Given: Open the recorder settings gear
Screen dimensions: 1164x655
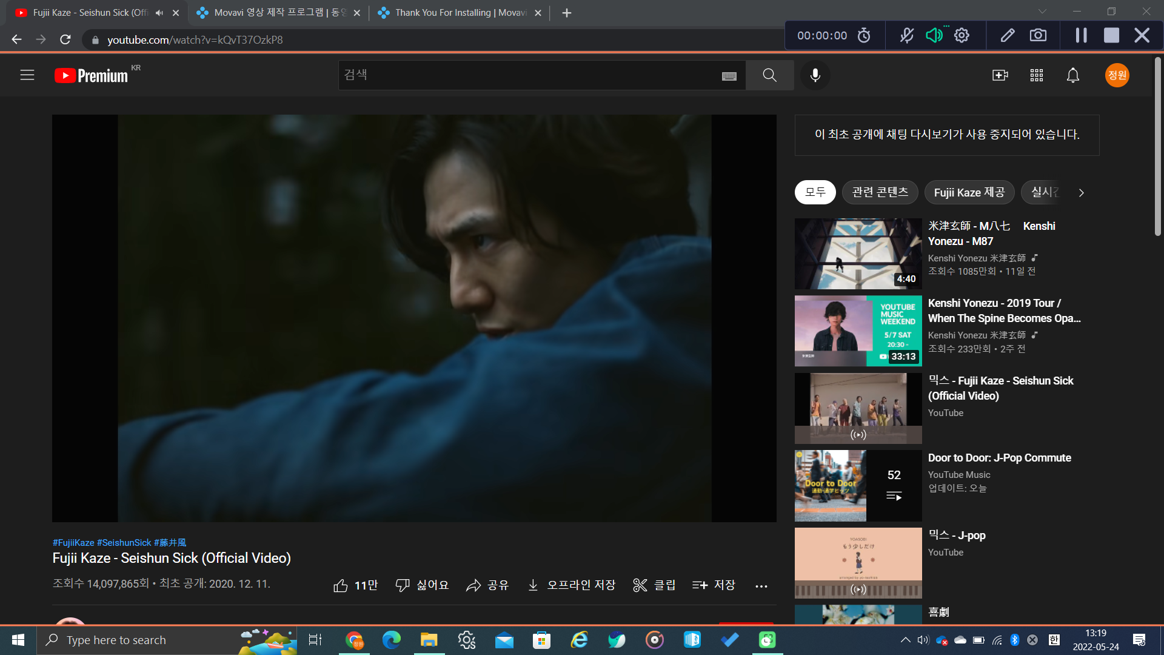Looking at the screenshot, I should click(x=962, y=35).
